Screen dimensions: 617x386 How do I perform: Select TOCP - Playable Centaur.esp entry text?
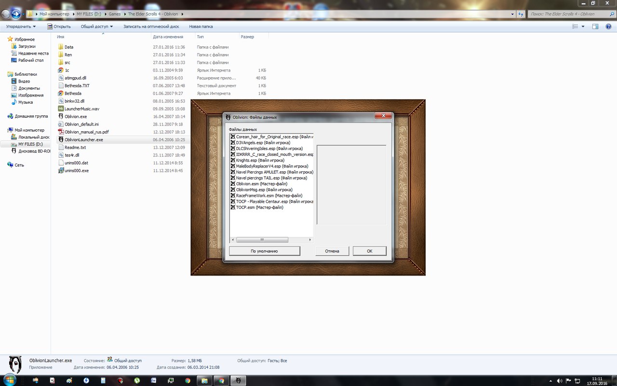274,202
